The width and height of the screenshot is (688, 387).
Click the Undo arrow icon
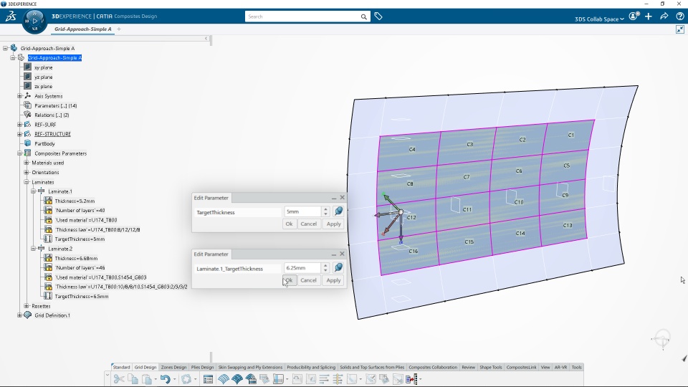pos(165,379)
